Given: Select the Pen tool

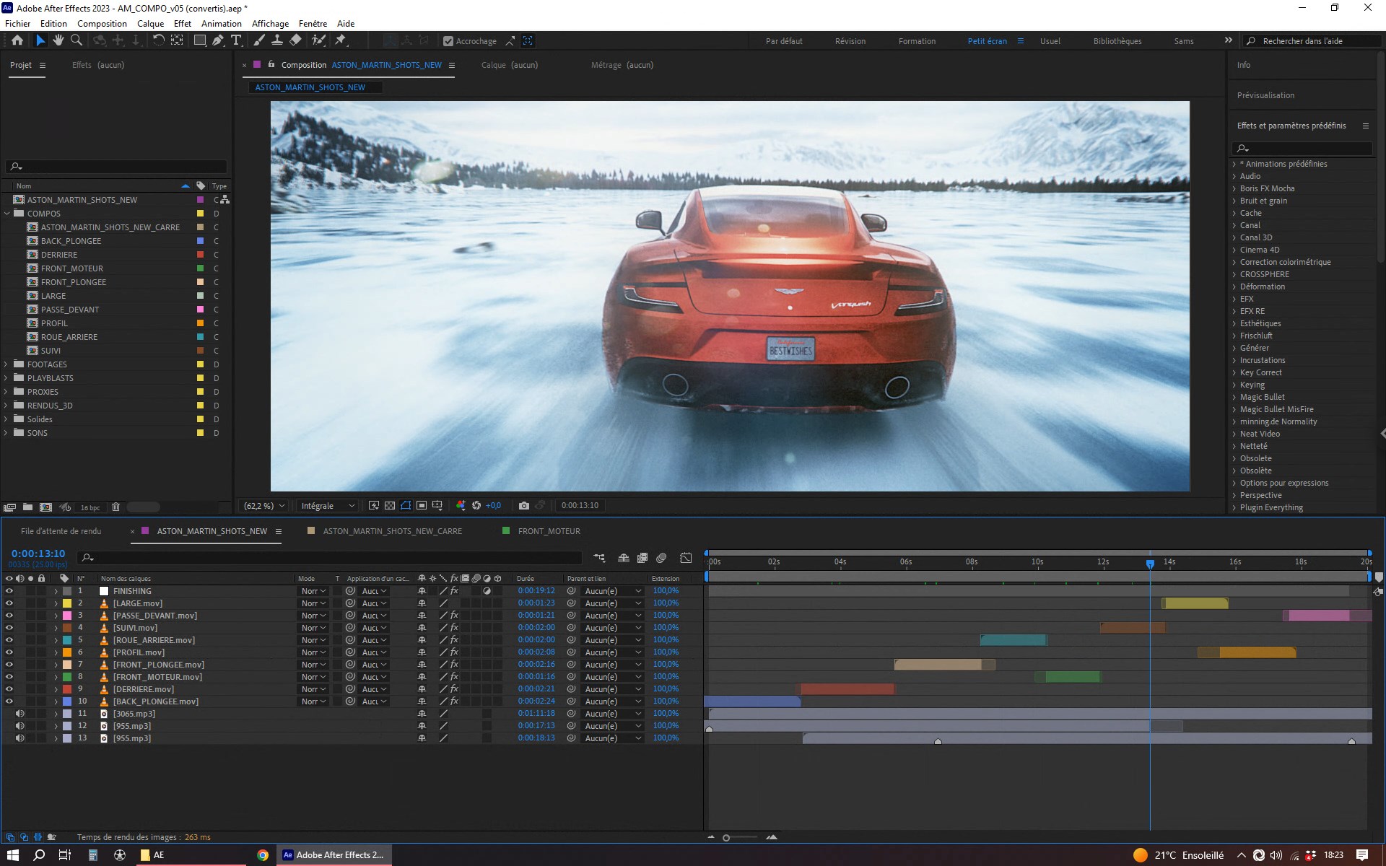Looking at the screenshot, I should (218, 40).
